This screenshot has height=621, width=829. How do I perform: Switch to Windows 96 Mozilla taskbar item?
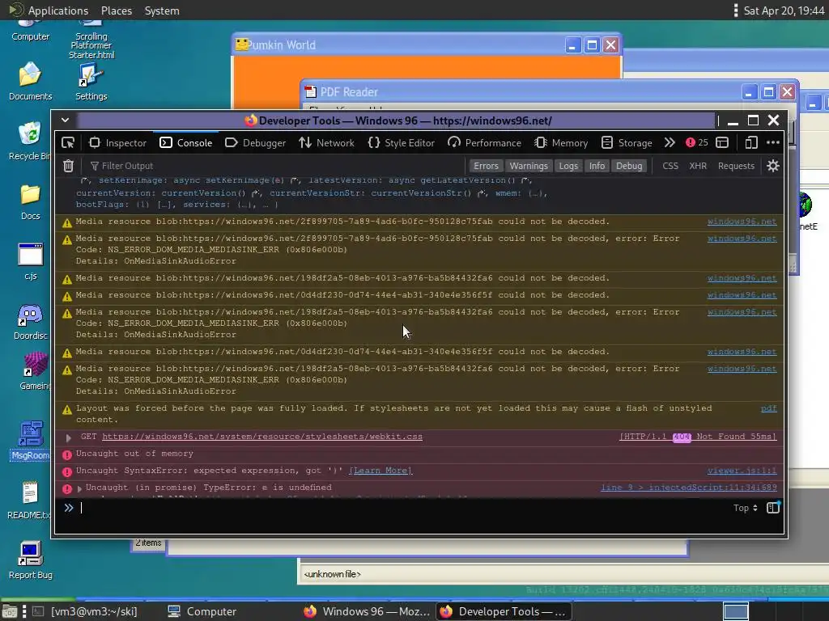pos(367,611)
